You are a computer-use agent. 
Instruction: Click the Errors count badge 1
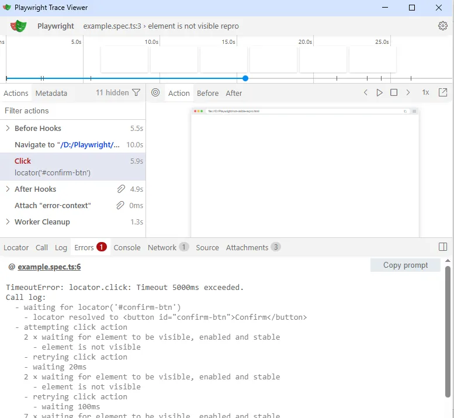(101, 247)
